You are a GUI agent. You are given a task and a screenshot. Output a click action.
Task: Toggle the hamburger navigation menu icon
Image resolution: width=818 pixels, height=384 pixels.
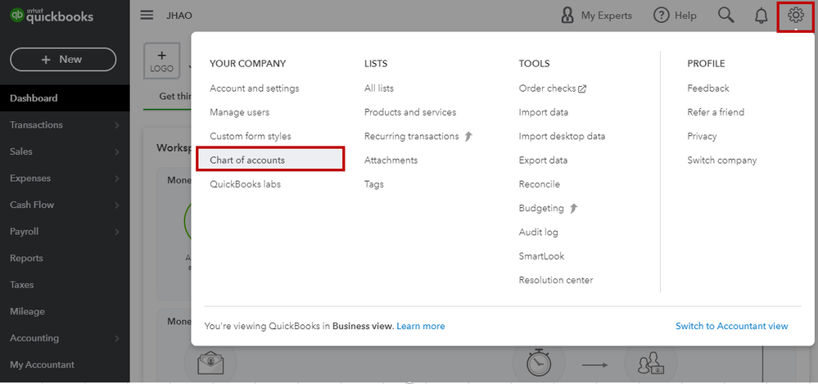147,15
